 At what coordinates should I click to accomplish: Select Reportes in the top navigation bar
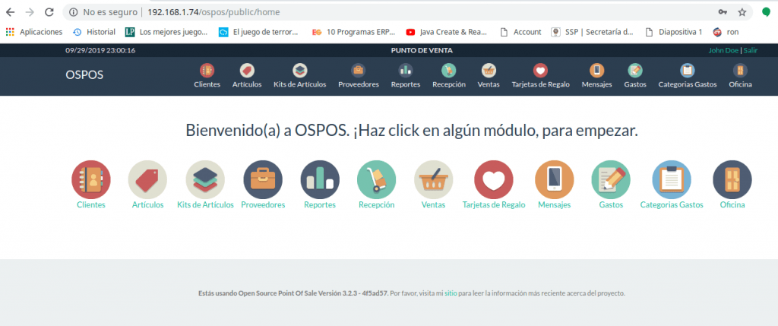point(405,75)
